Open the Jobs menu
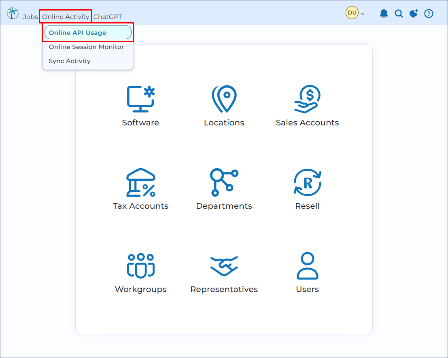Image resolution: width=448 pixels, height=358 pixels. pos(30,17)
